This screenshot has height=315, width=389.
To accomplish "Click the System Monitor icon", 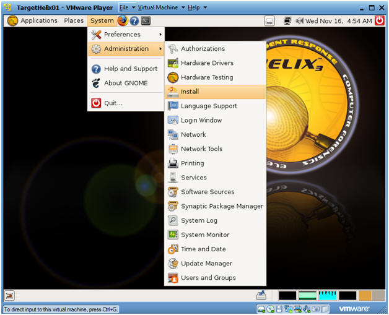I will [173, 235].
